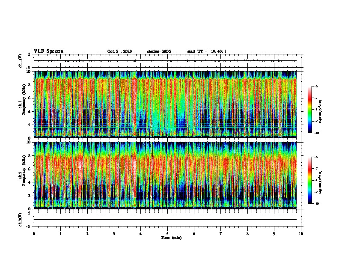Click the "-6" label on ch.1 colorbar
The height and width of the screenshot is (262, 339).
pyautogui.click(x=316, y=86)
